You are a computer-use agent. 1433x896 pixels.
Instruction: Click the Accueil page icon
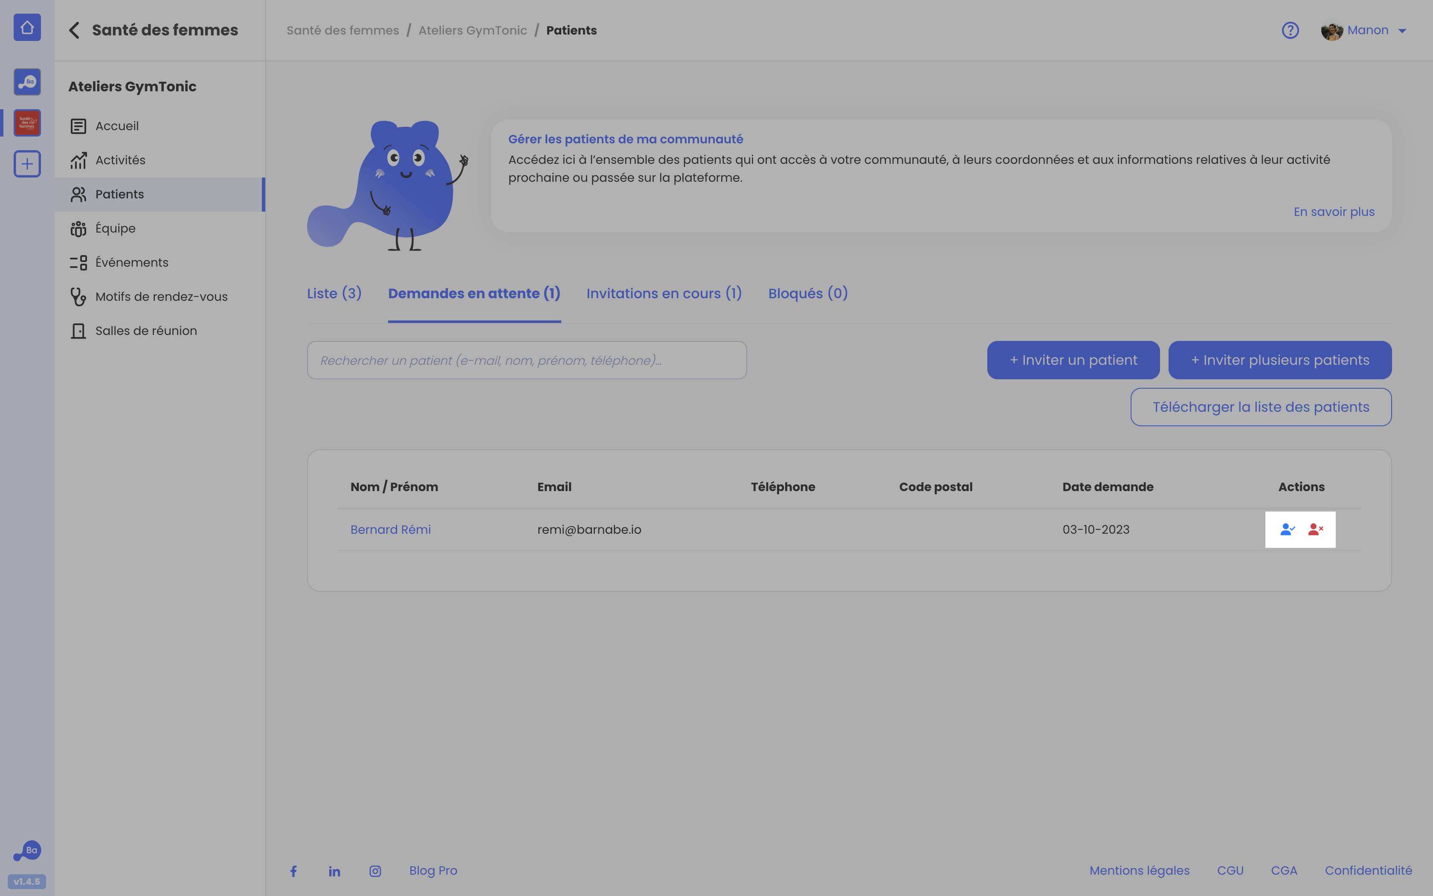78,126
